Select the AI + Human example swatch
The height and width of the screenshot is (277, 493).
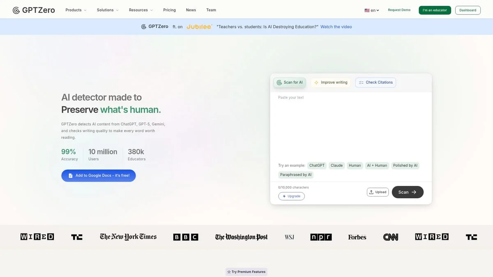pos(377,165)
